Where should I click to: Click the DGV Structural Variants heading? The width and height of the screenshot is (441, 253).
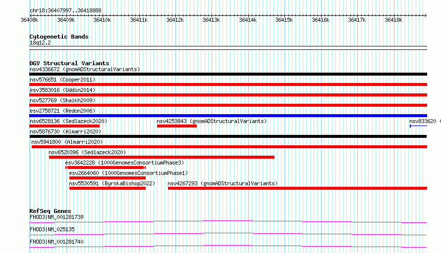tap(69, 63)
